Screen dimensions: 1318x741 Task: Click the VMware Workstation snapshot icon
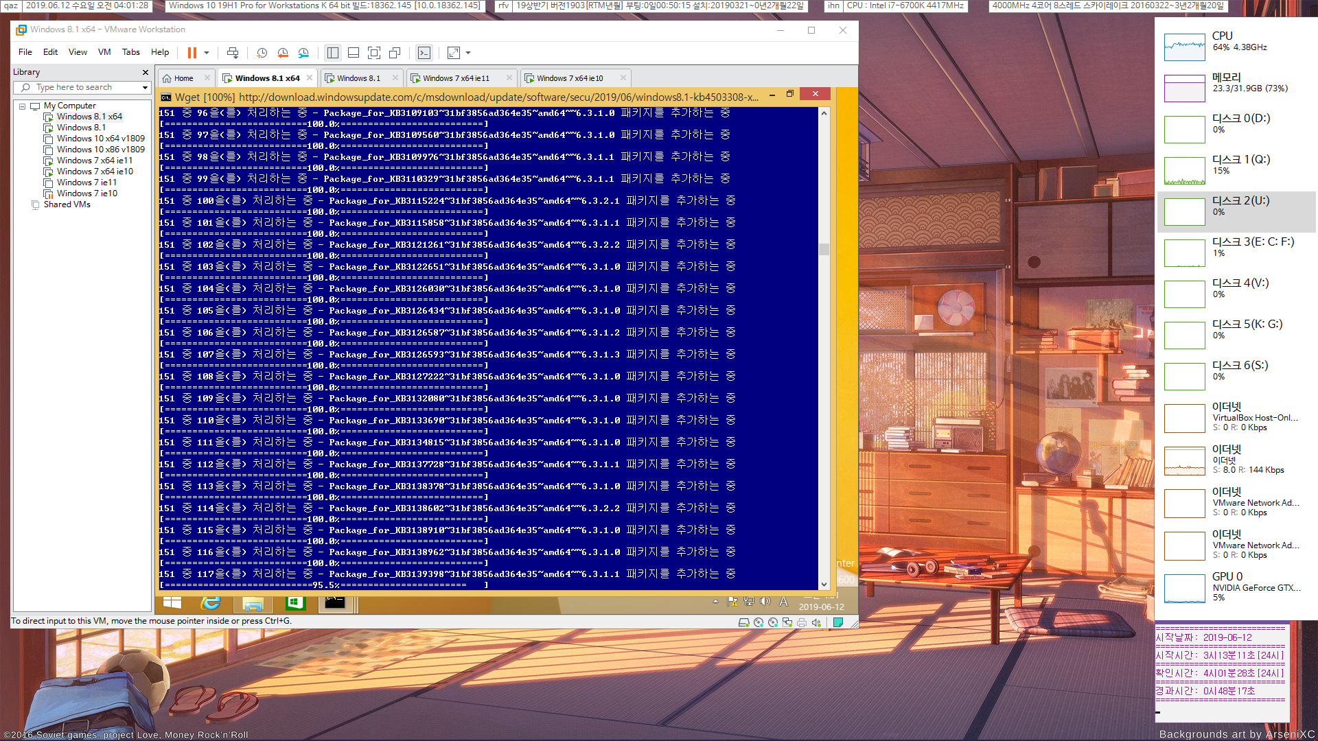(261, 55)
